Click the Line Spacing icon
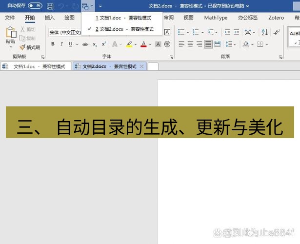The image size is (300, 244). 229,44
